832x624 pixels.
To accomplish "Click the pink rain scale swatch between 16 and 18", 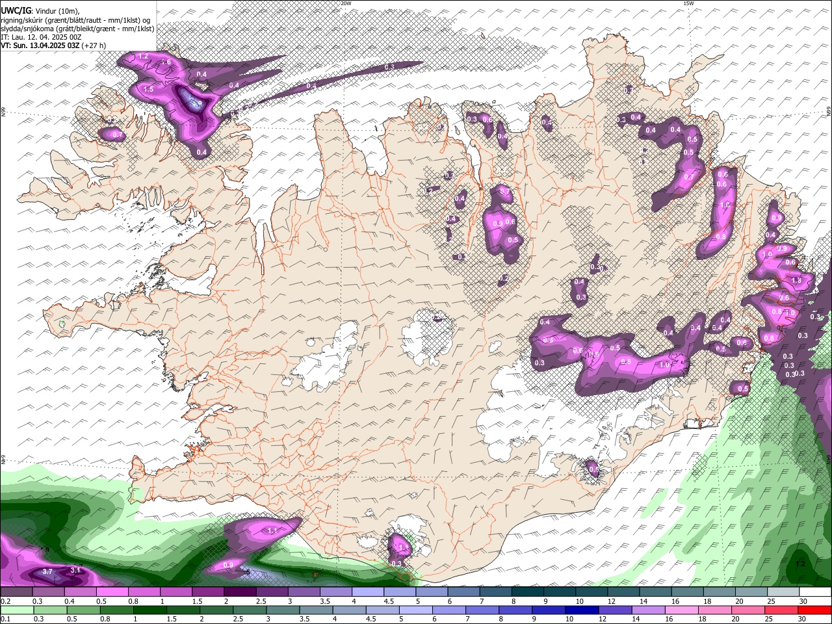I will coord(681,610).
